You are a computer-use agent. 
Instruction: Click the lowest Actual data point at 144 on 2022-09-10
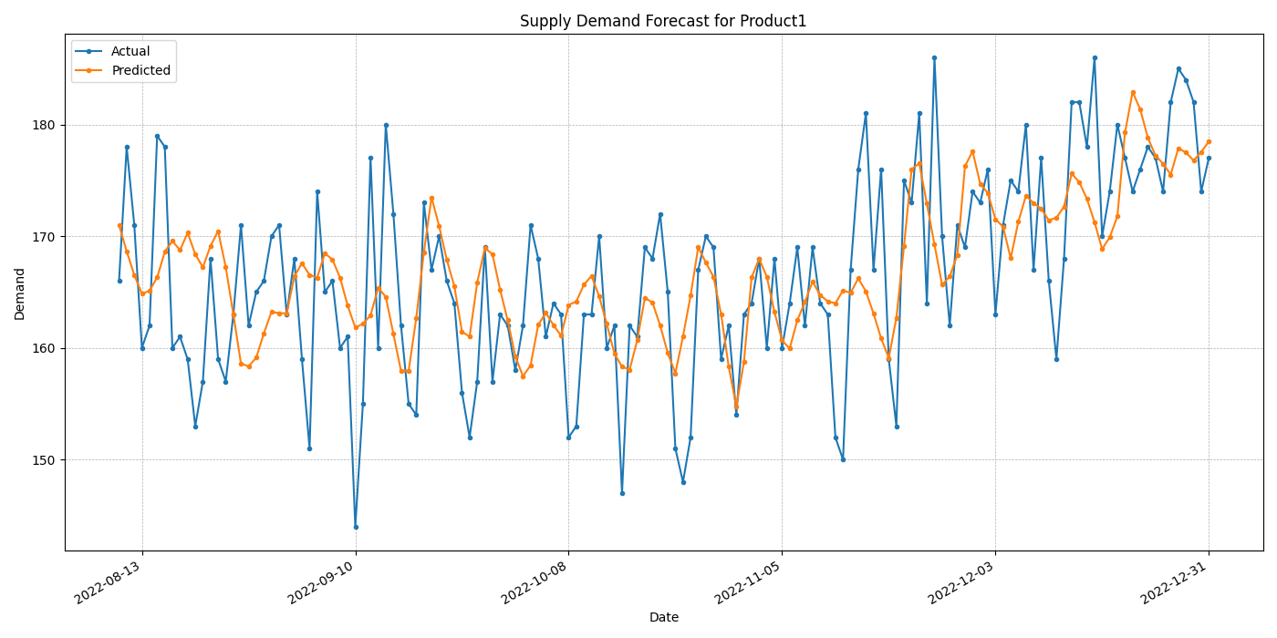click(356, 527)
